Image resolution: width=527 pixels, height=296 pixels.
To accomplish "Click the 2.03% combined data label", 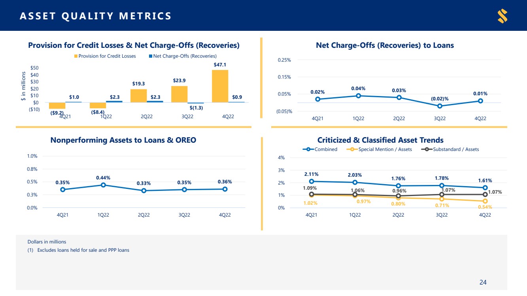I will pos(355,175).
